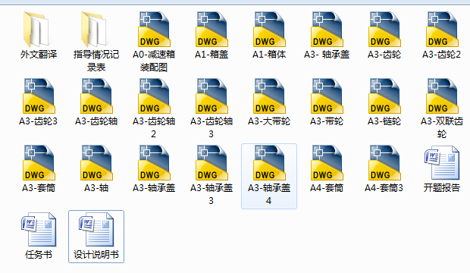Image resolution: width=470 pixels, height=273 pixels.
Task: Select the A3-大带轮 DWG file icon
Action: 269,96
